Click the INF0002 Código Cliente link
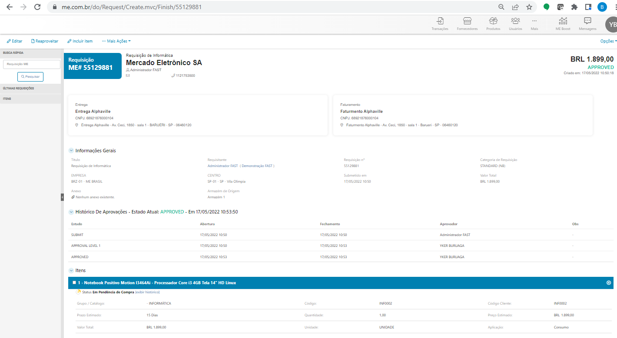617x338 pixels. (x=560, y=303)
